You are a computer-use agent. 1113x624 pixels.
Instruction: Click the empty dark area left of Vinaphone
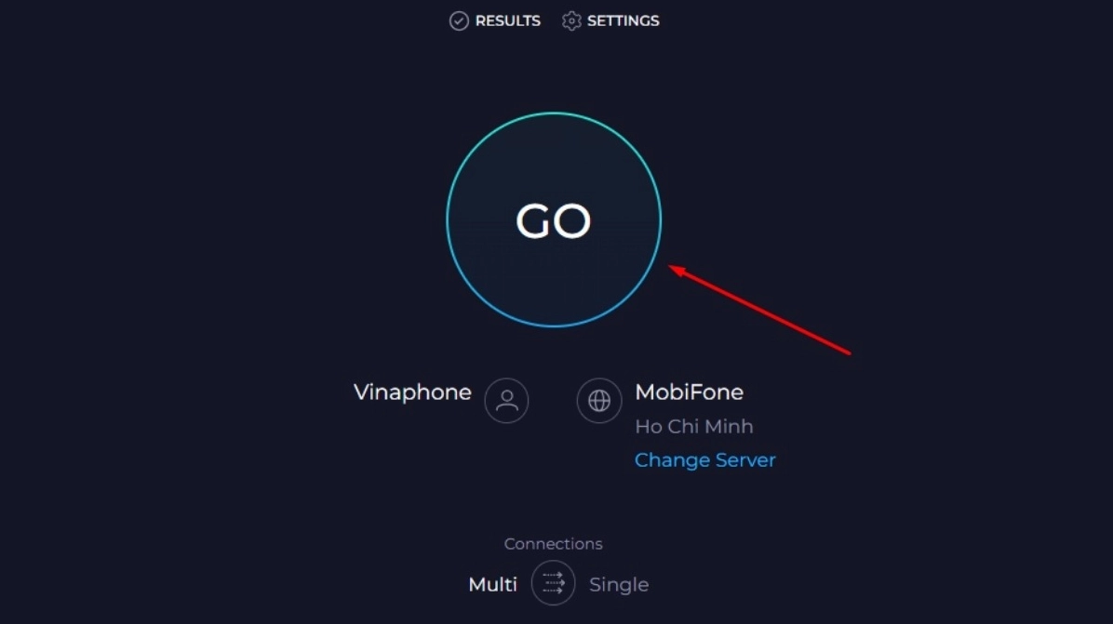click(x=186, y=392)
